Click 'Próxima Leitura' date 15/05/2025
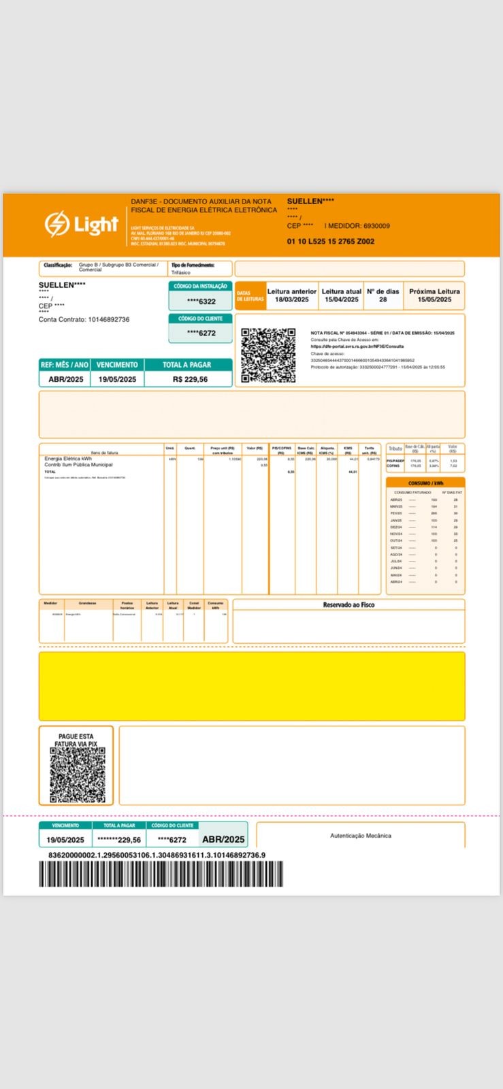Image resolution: width=503 pixels, height=1089 pixels. coord(434,299)
